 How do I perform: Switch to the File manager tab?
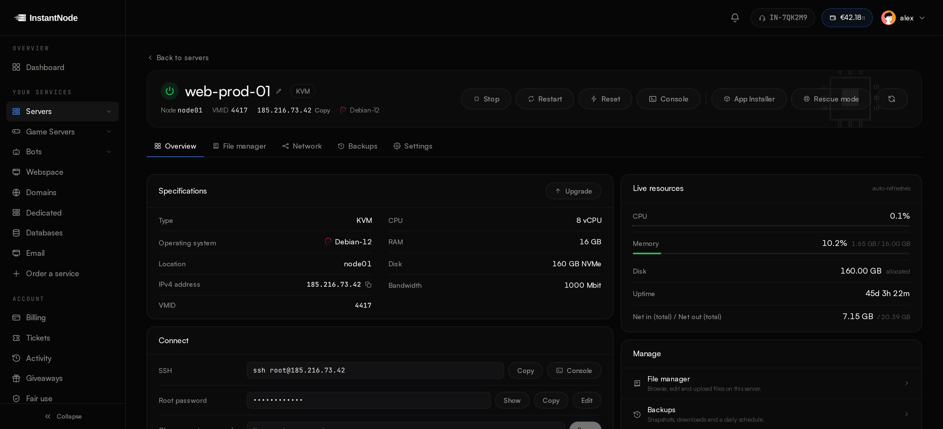tap(239, 146)
